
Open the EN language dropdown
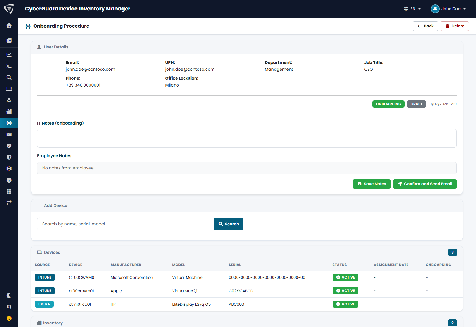(x=412, y=9)
